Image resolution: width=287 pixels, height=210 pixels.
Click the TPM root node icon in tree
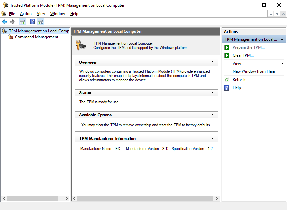click(x=5, y=31)
